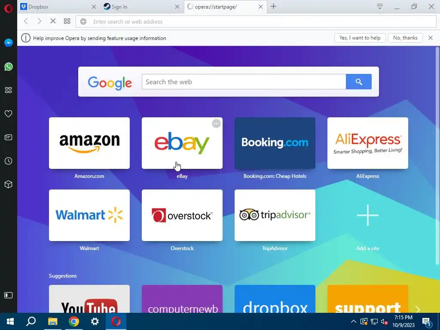Open the computernewb suggestion tile

182,299
